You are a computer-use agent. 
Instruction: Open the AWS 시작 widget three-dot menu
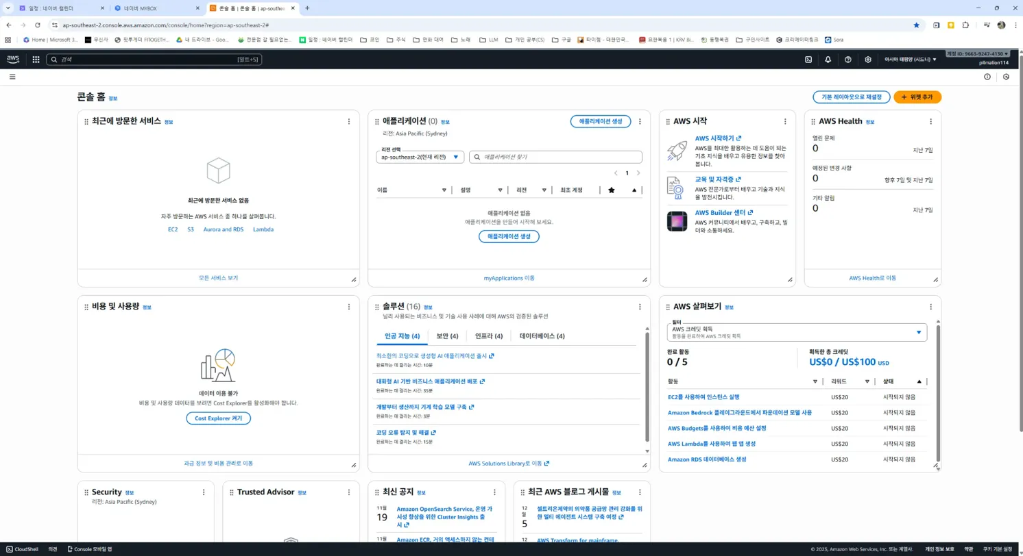click(785, 121)
